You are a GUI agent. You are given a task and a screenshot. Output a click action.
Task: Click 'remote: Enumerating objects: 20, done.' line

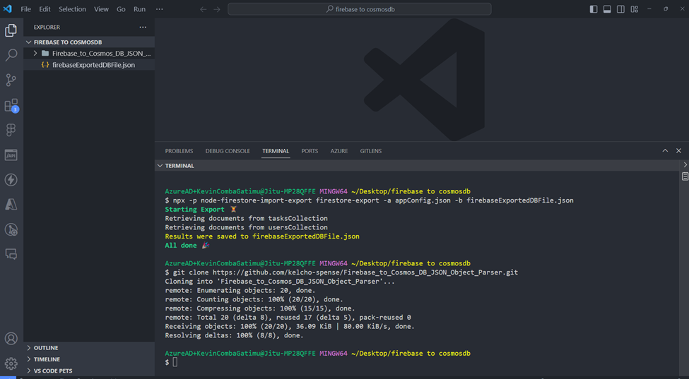(240, 290)
